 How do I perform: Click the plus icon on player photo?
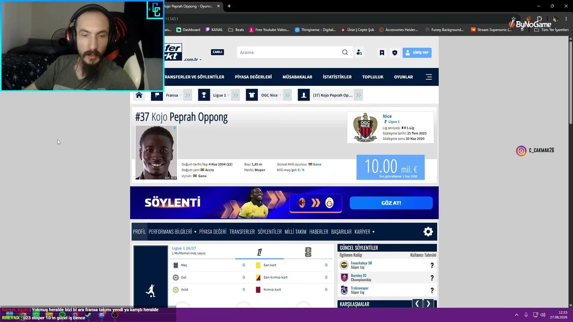coord(175,128)
